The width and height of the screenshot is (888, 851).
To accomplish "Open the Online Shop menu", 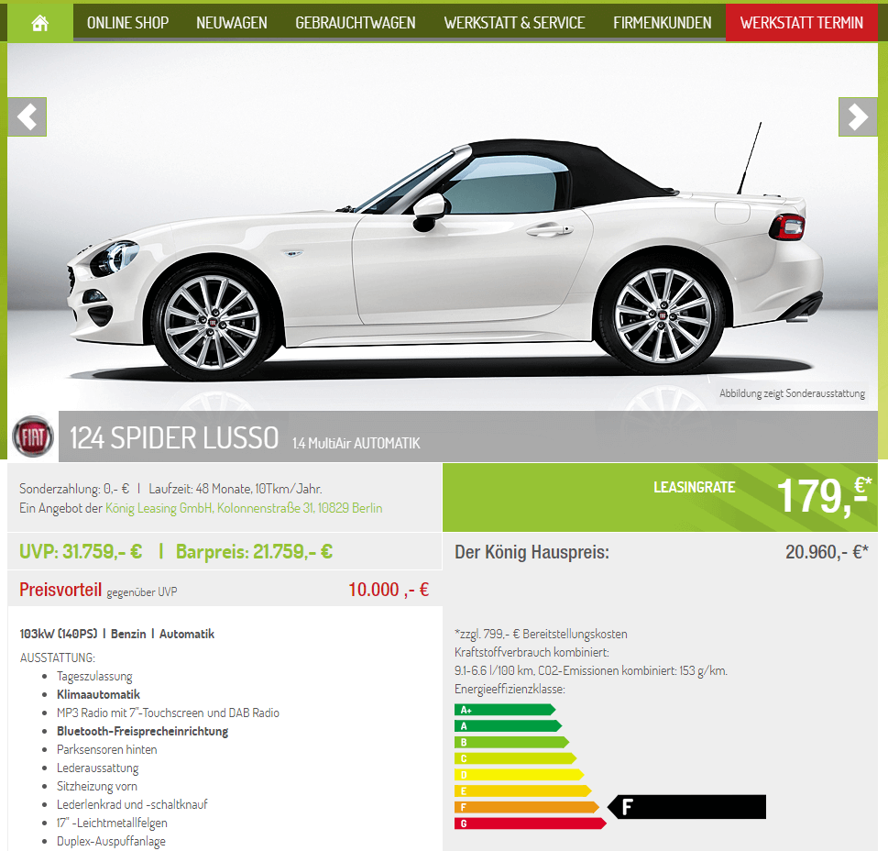I will click(x=128, y=23).
